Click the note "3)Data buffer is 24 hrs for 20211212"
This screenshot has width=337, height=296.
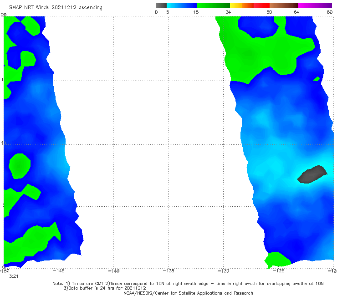tap(105, 288)
